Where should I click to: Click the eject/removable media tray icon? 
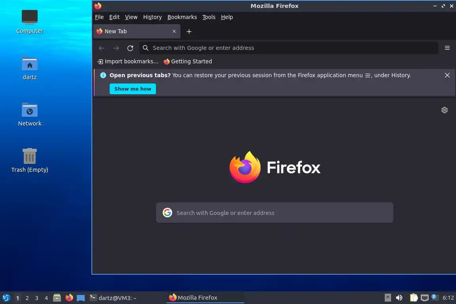pos(388,298)
